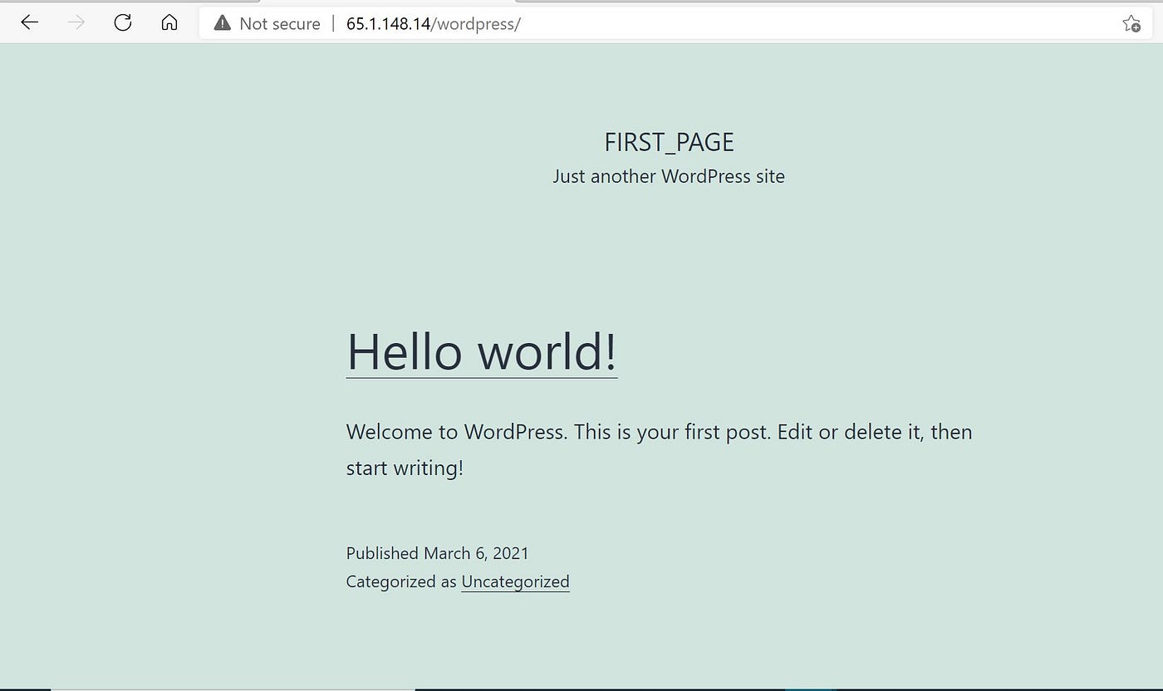
Task: Open the Uncategorized category link
Action: click(x=515, y=581)
